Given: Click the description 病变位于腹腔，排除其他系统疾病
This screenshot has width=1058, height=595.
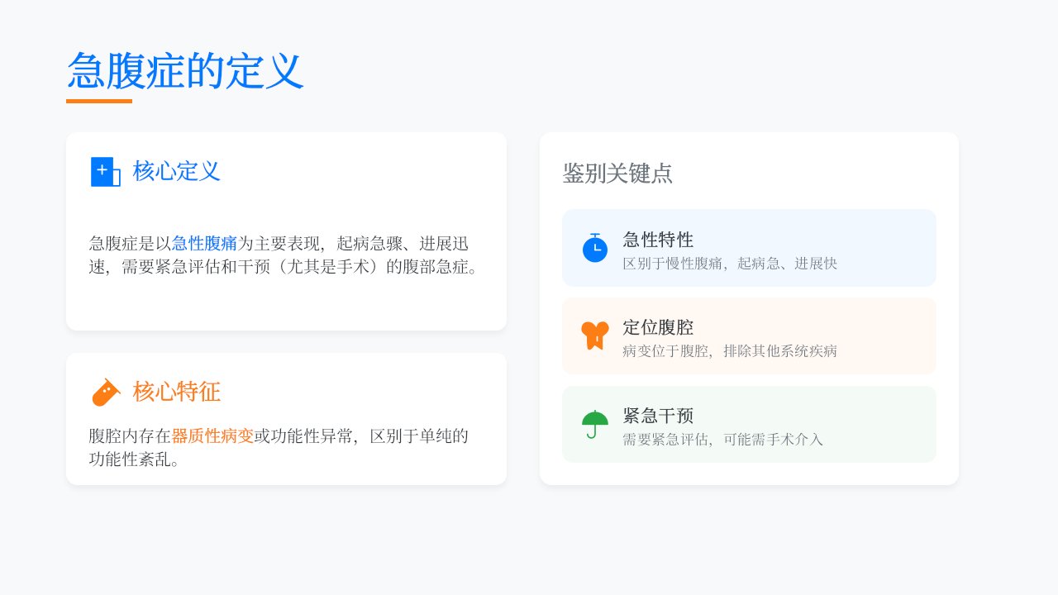Looking at the screenshot, I should (730, 351).
